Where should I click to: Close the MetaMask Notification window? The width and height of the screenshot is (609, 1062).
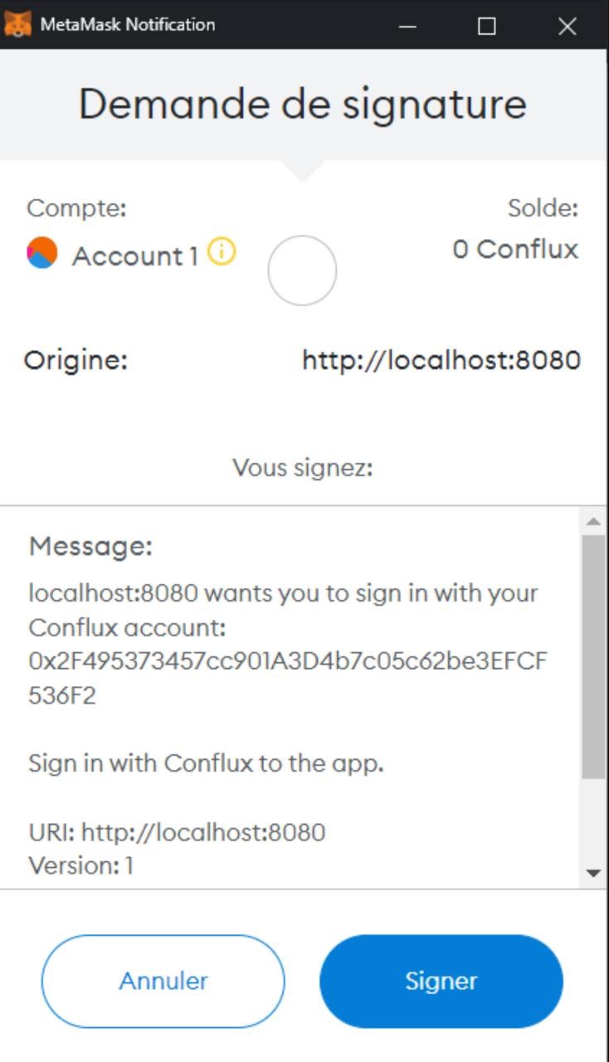[x=568, y=26]
